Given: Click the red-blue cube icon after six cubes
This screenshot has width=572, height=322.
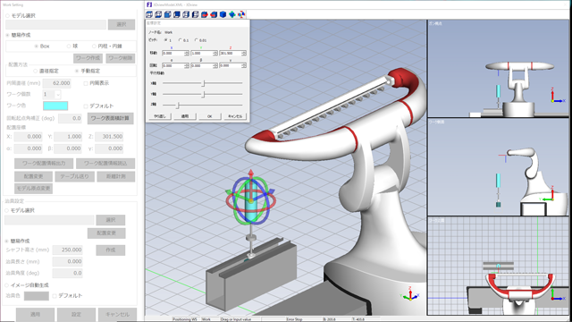Looking at the screenshot, I should [205, 14].
